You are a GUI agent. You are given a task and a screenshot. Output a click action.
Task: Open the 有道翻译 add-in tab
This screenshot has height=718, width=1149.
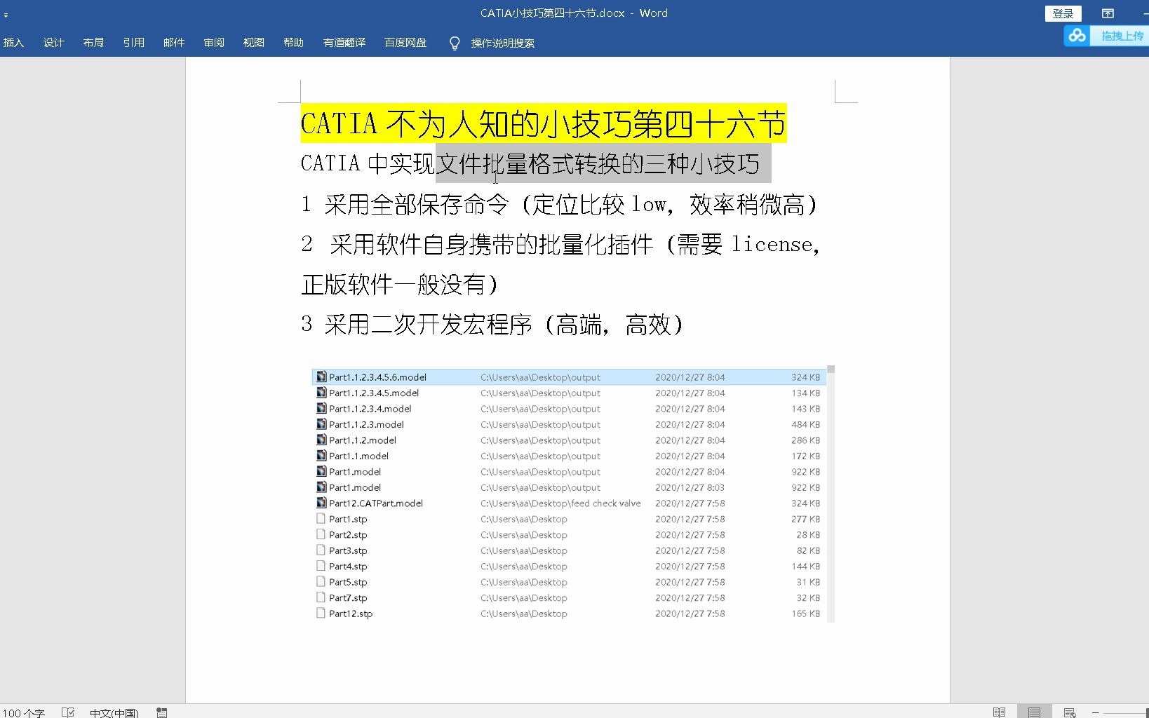pos(344,43)
